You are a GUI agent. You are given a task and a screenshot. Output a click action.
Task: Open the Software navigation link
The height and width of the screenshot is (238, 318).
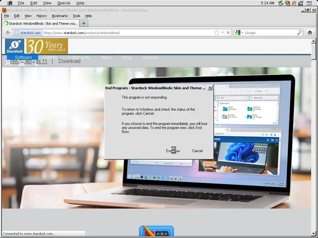(23, 57)
